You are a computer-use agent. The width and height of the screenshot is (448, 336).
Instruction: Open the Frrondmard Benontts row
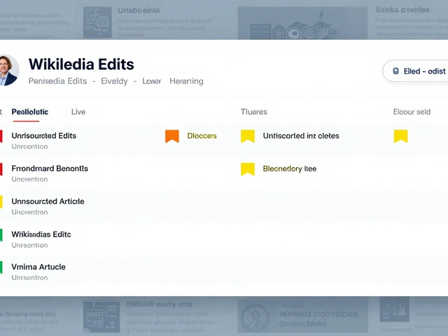pos(50,169)
